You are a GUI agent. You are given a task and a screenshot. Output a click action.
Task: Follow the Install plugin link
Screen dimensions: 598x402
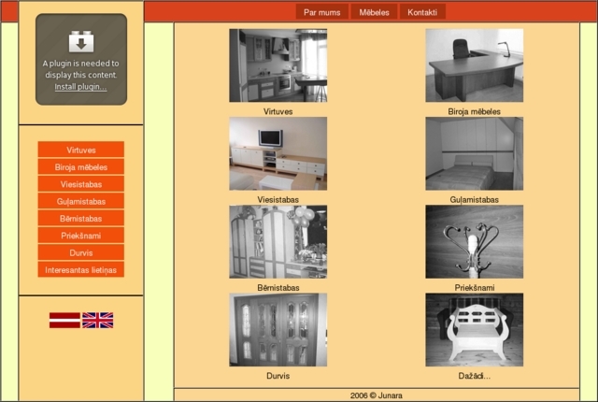click(80, 87)
